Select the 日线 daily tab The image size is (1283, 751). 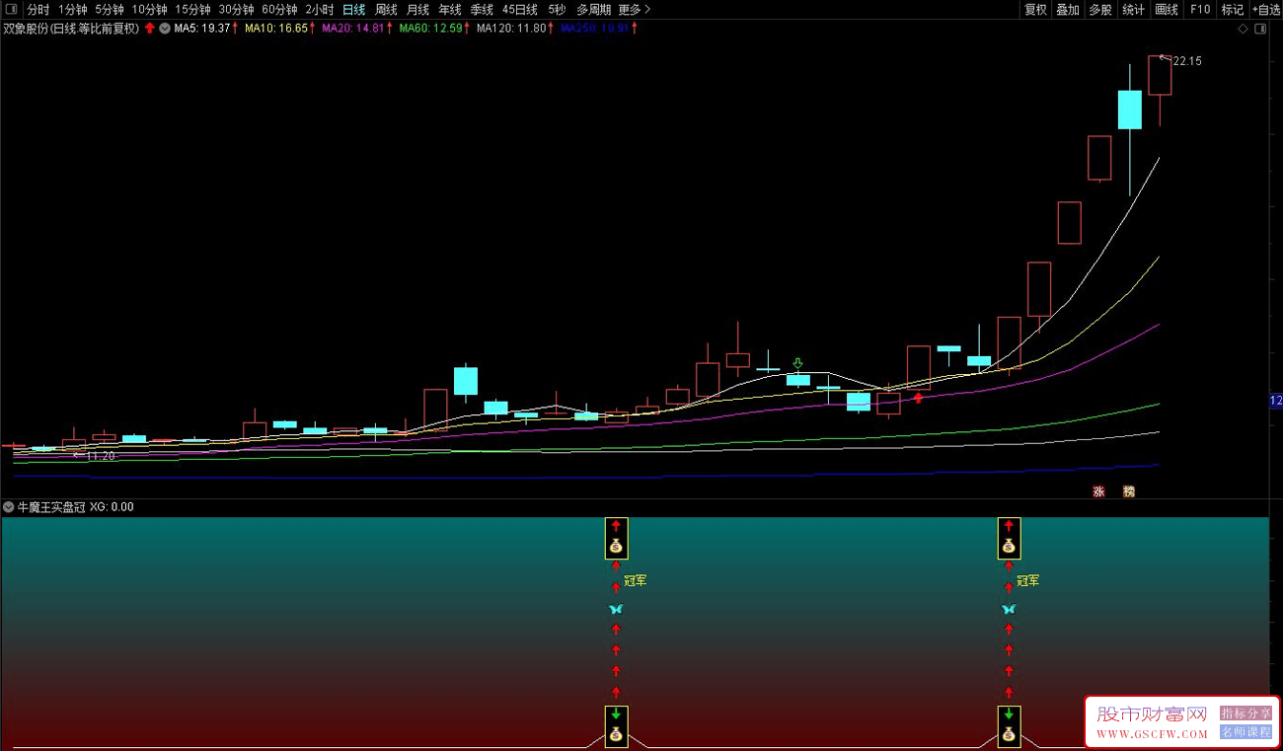354,9
